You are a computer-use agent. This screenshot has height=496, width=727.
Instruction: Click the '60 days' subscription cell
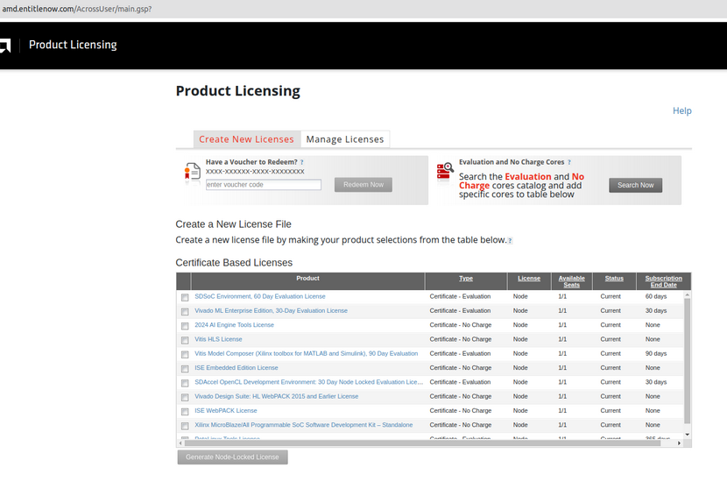656,296
